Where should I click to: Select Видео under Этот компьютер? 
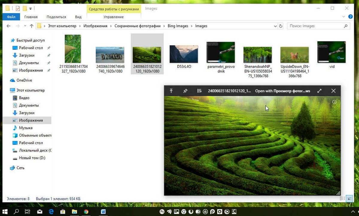click(24, 98)
